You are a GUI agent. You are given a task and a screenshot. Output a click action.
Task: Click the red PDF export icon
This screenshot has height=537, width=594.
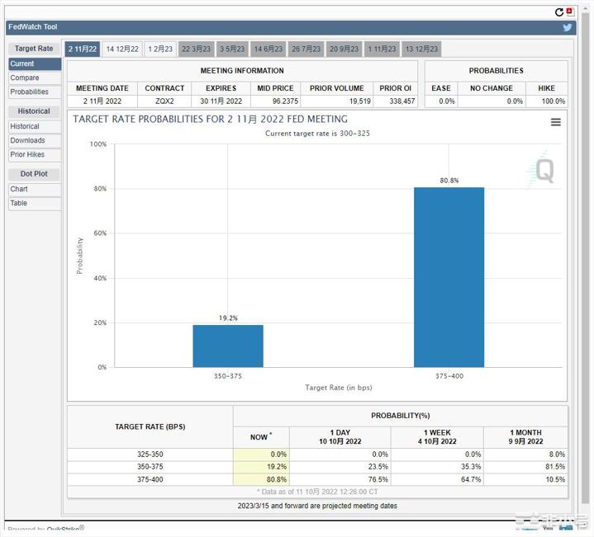570,12
